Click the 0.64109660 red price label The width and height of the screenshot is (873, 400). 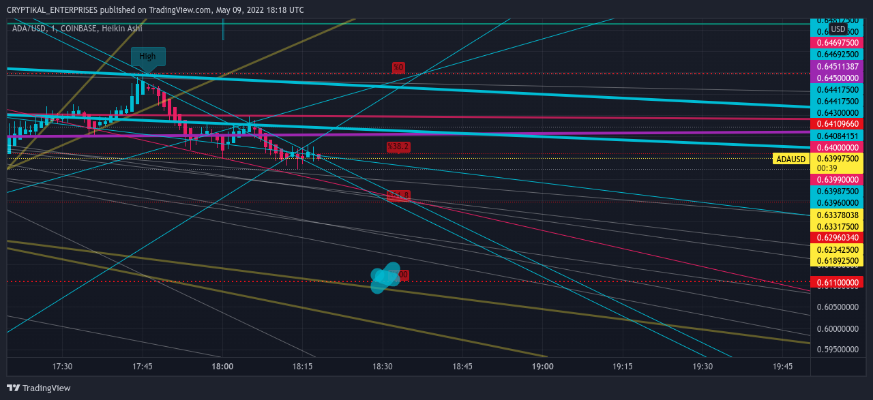click(x=837, y=124)
